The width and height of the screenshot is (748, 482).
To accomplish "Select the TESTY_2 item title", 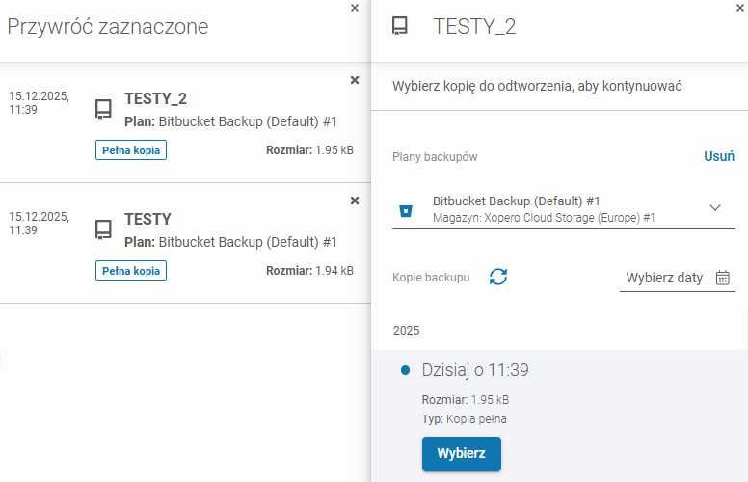I will [155, 98].
